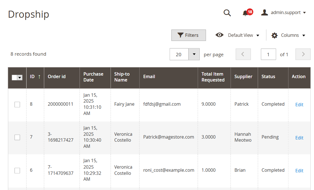Open the mass-select dropdown in the header checkbox
Image resolution: width=314 pixels, height=190 pixels.
(20, 77)
